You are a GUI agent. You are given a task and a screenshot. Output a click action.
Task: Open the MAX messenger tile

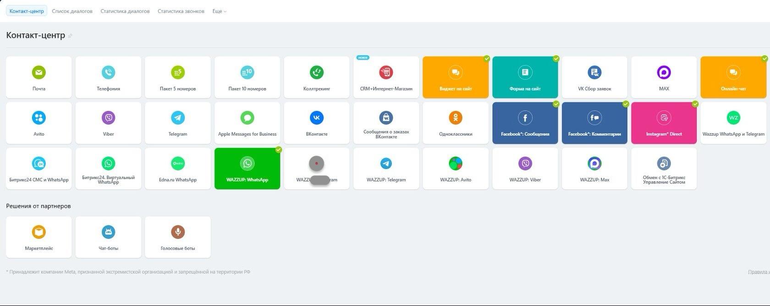664,77
